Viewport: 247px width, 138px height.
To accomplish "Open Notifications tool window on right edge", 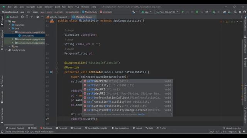I will coord(245,23).
